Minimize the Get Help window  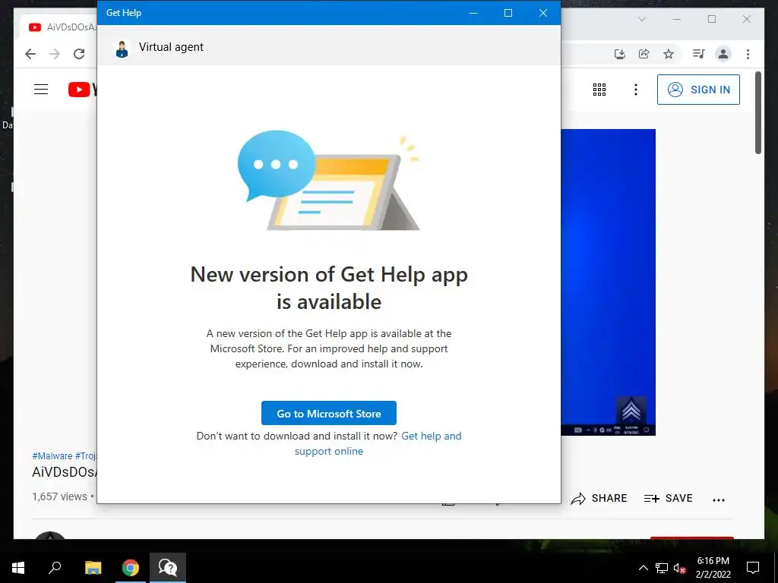[x=473, y=13]
